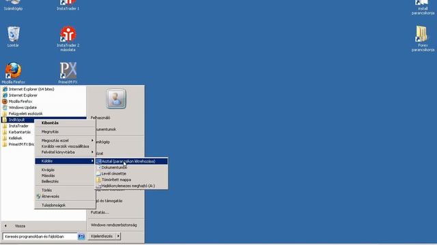Open the InstaTrader 1 desktop shortcut
The height and width of the screenshot is (245, 437).
click(x=68, y=5)
